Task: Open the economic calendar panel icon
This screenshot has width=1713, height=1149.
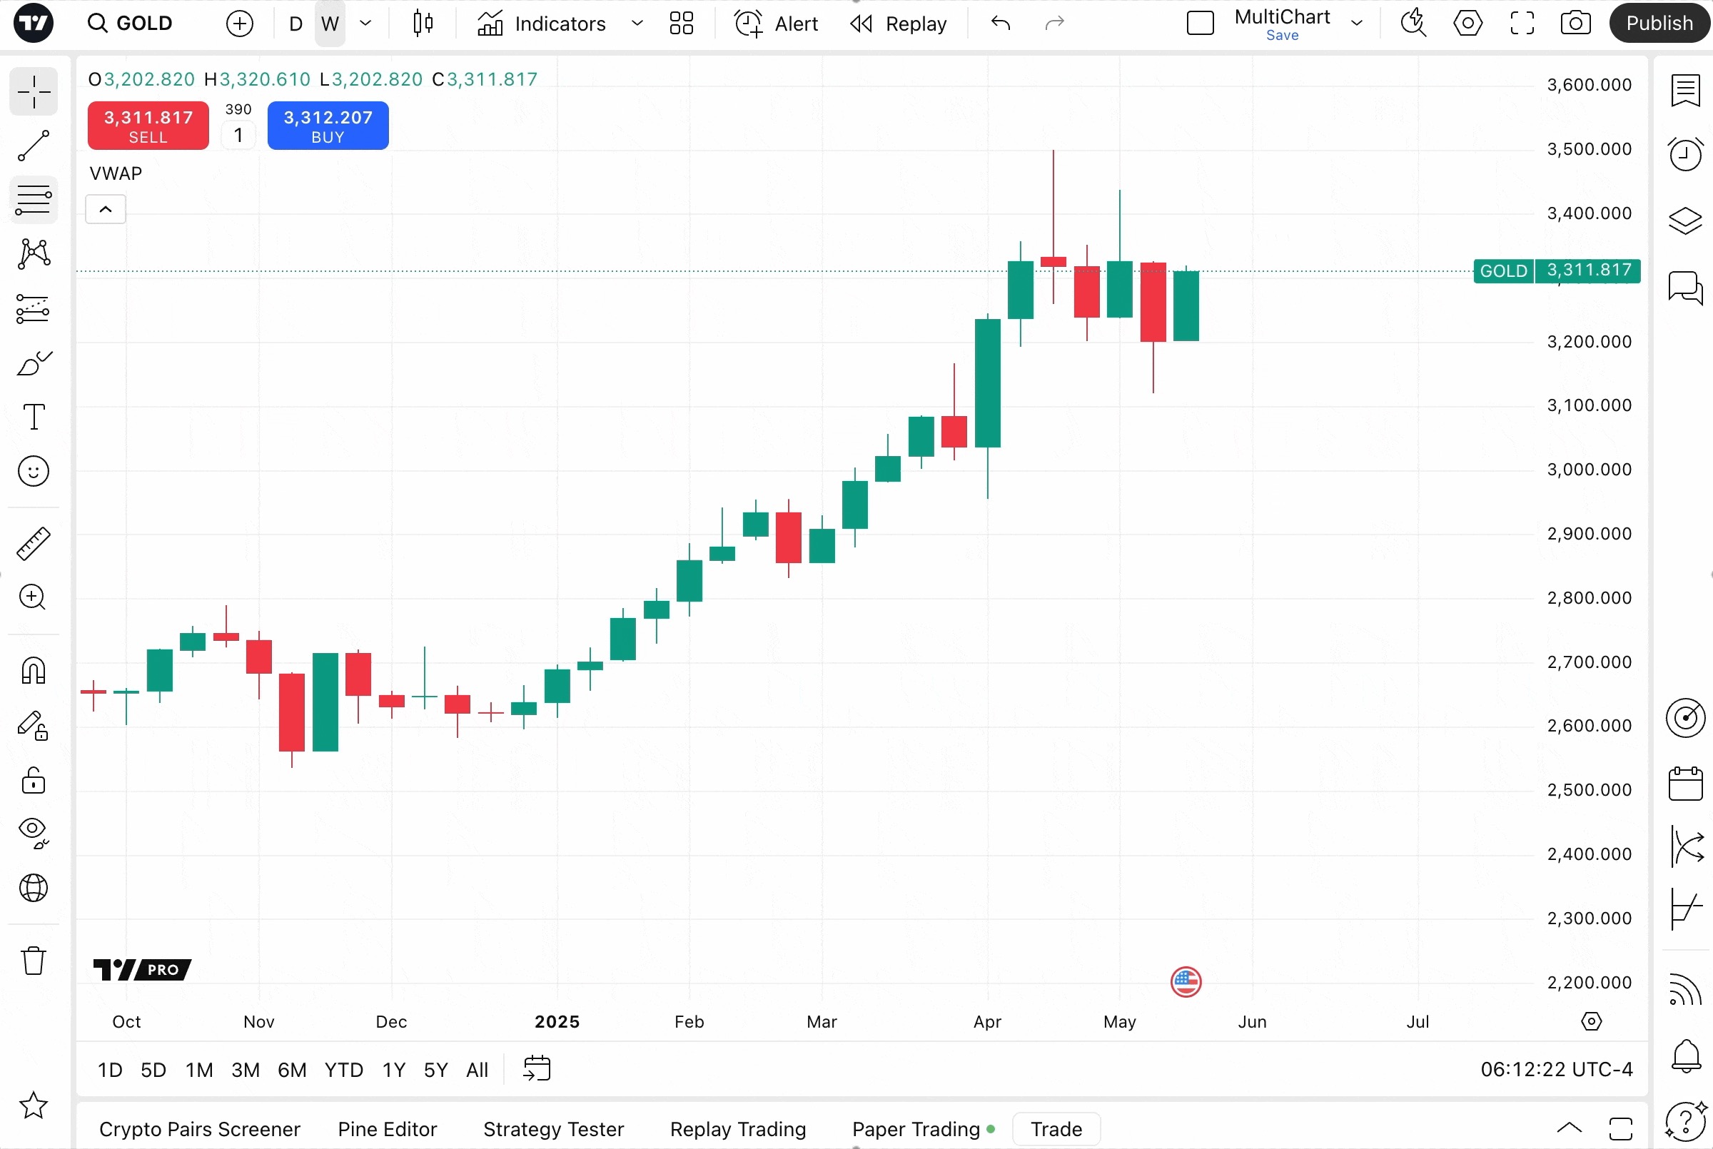Action: click(x=1685, y=784)
